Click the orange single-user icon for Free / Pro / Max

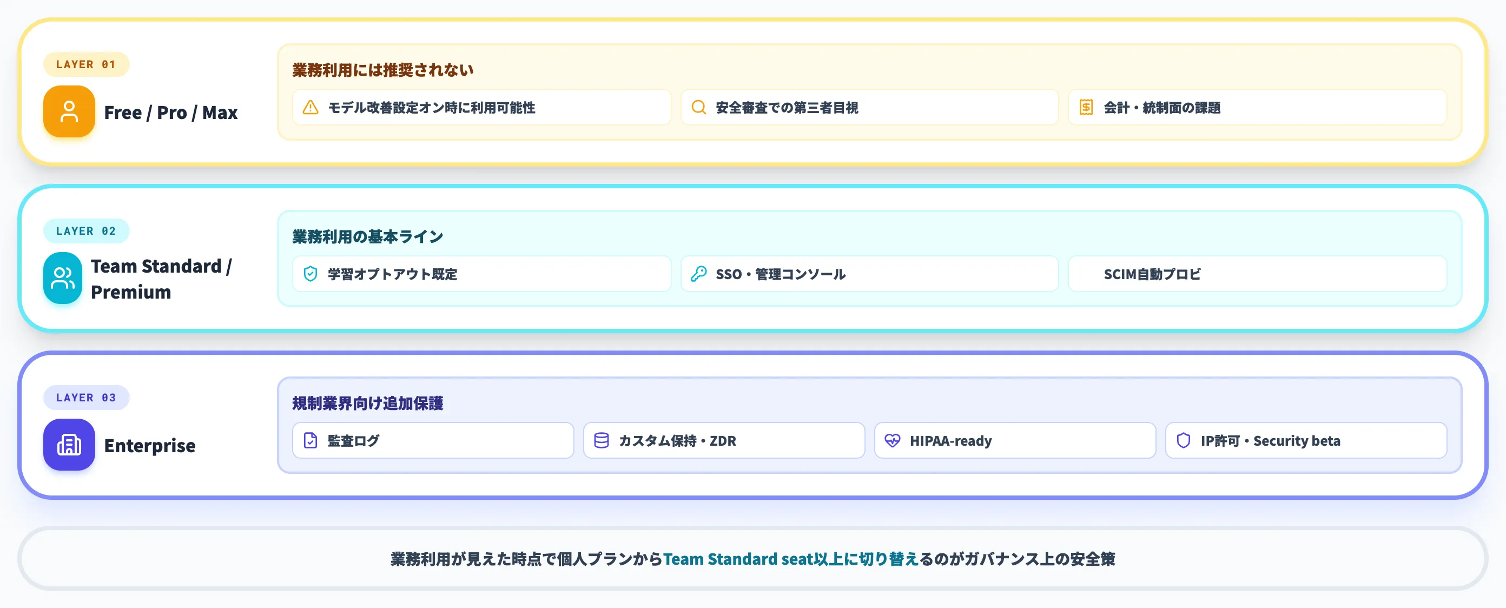tap(69, 111)
